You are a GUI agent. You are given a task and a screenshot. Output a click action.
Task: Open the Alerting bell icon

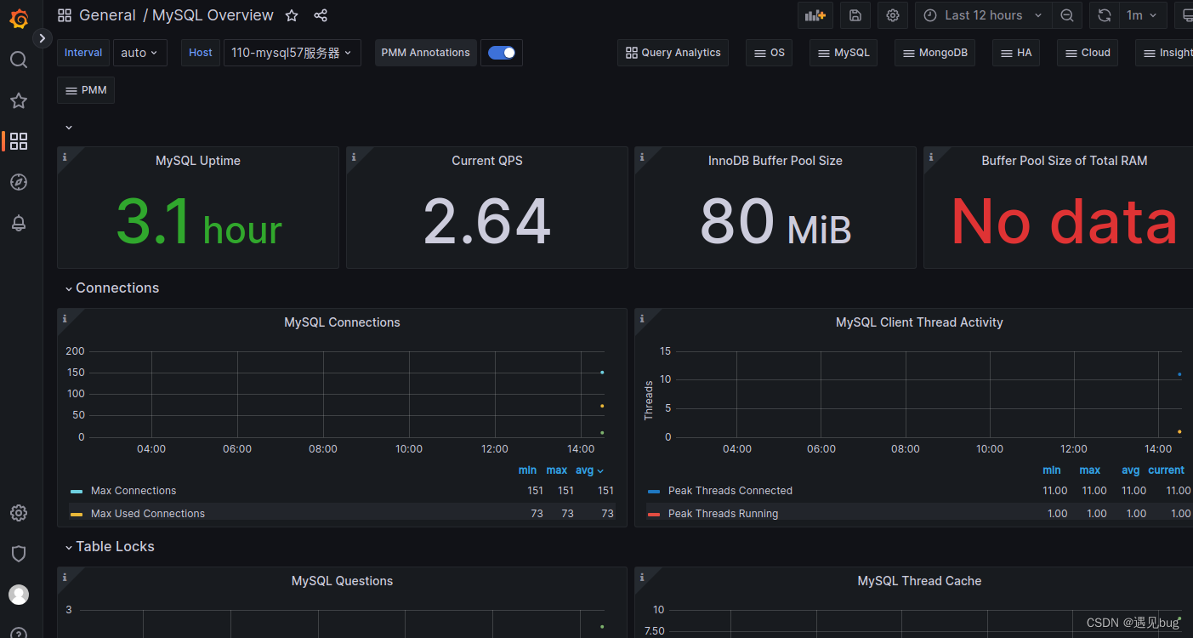19,223
